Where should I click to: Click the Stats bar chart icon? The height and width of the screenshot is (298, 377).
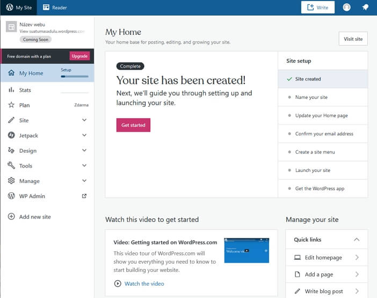[x=11, y=90]
